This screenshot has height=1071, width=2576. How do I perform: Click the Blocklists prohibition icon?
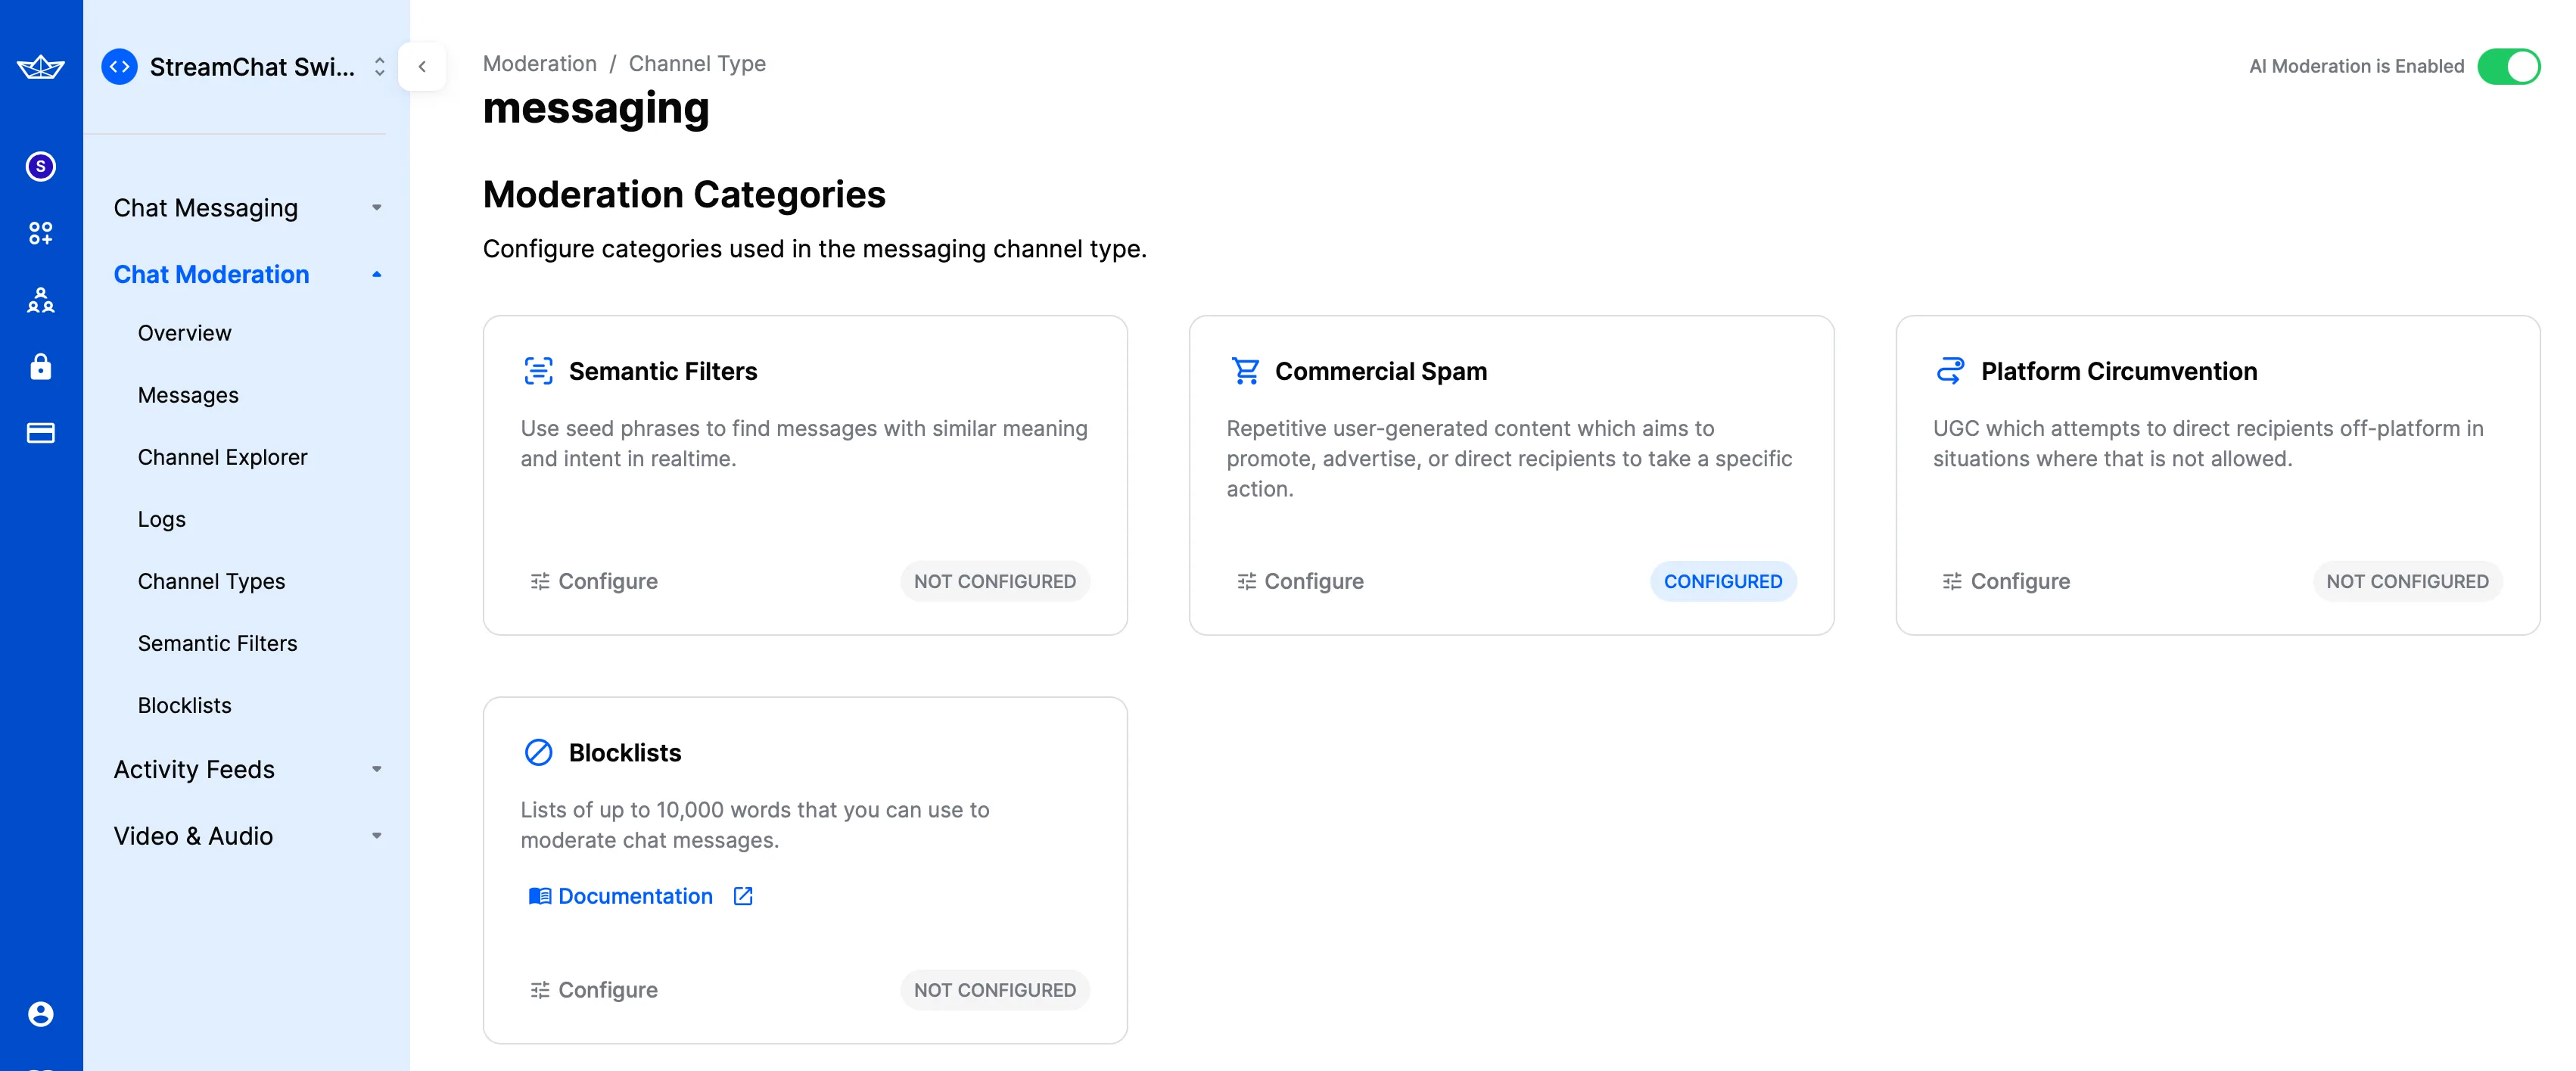537,751
